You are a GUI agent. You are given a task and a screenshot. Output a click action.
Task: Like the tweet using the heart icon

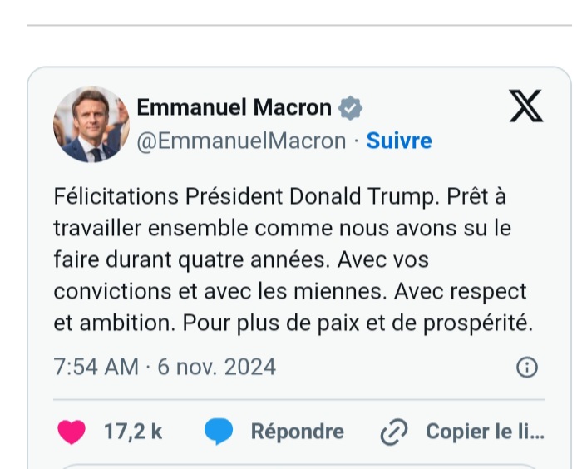coord(72,432)
